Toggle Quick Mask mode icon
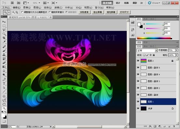180x129 pixels. pyautogui.click(x=4, y=121)
